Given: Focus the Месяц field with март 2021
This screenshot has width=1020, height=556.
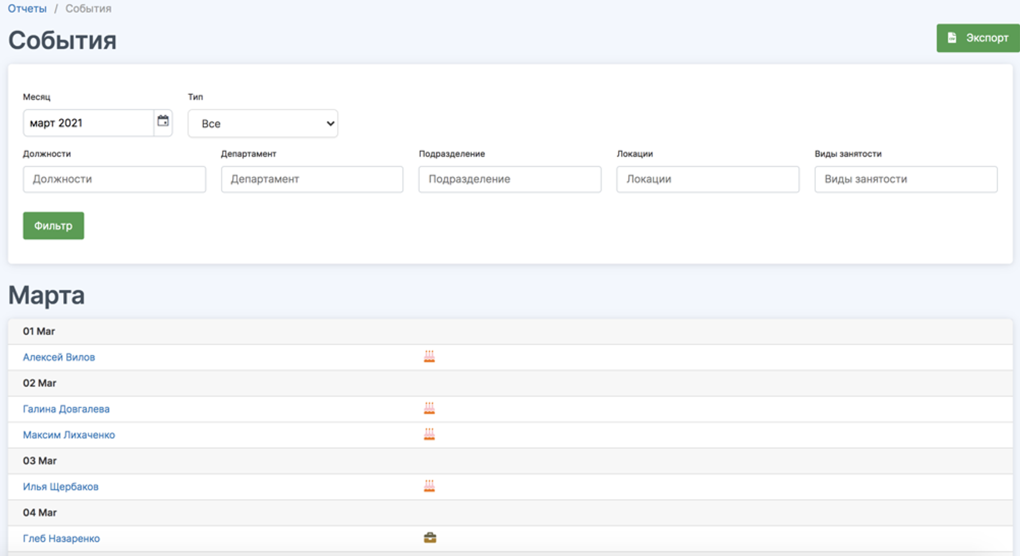Looking at the screenshot, I should pyautogui.click(x=88, y=123).
